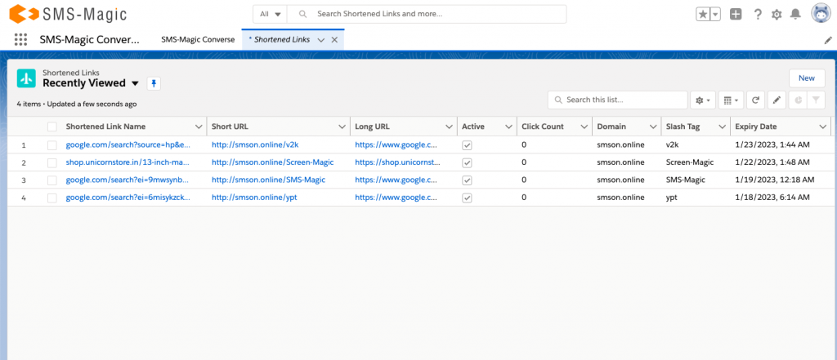This screenshot has height=360, width=837.
Task: Open Slash Tag column menu chevron
Action: click(x=722, y=127)
